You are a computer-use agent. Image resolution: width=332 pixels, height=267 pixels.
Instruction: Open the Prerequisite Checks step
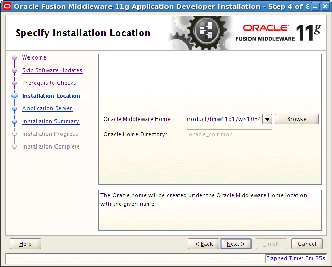point(49,83)
